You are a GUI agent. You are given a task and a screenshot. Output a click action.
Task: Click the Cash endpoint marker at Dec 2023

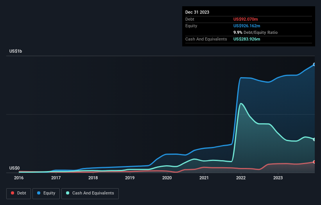pyautogui.click(x=314, y=140)
